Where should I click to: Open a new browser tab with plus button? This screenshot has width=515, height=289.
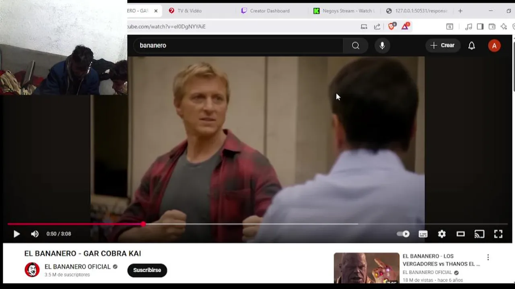460,11
